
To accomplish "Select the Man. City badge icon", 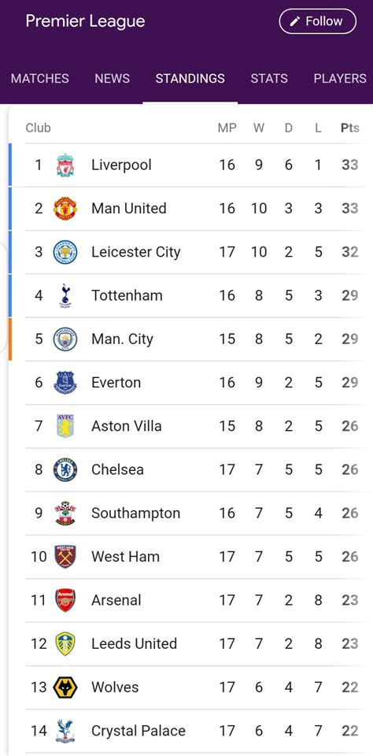I will pos(65,339).
